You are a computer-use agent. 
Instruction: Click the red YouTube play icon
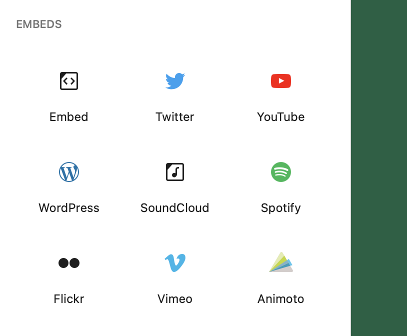(281, 81)
